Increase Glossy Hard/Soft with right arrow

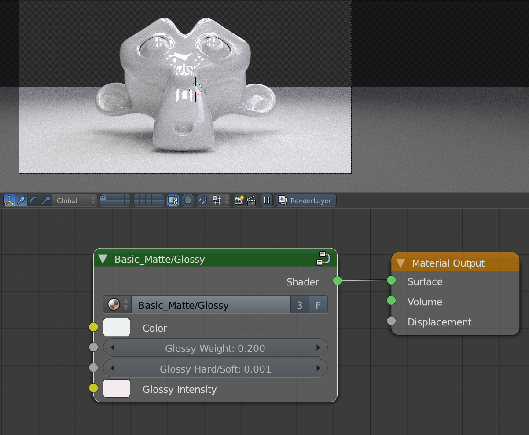(x=319, y=369)
